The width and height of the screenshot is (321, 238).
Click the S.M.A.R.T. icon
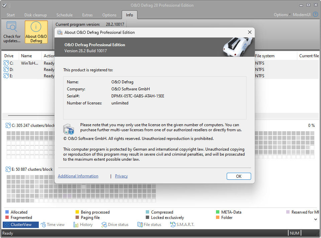coord(173,224)
